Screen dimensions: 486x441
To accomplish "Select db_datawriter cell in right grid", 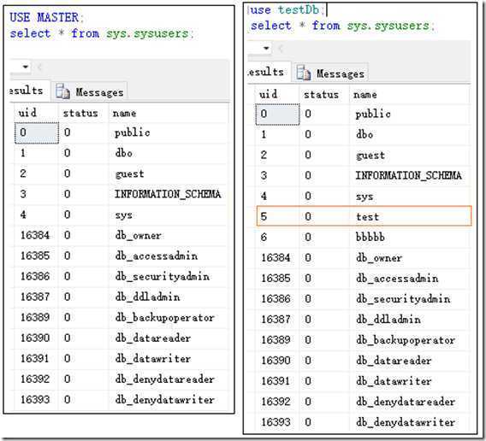I will click(x=410, y=381).
